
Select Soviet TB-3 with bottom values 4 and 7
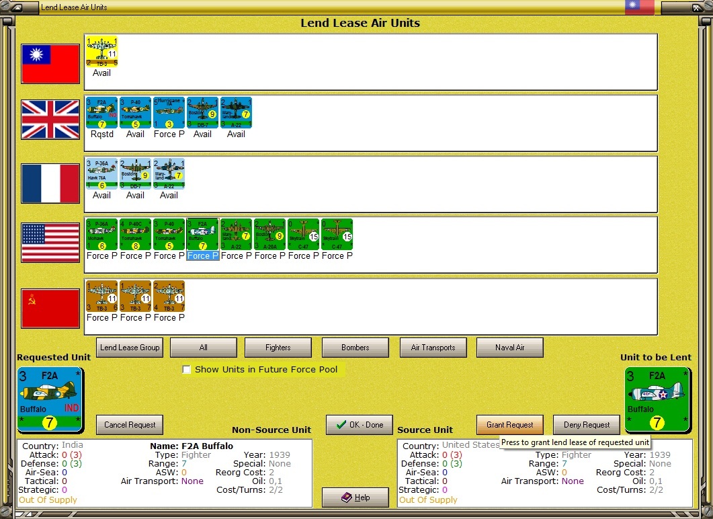tap(169, 296)
